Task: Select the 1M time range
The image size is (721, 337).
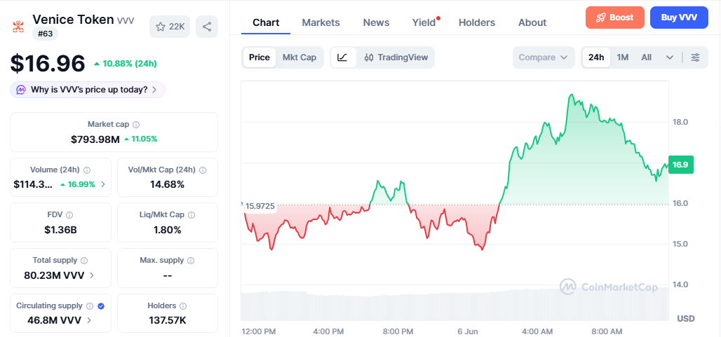Action: pos(623,57)
